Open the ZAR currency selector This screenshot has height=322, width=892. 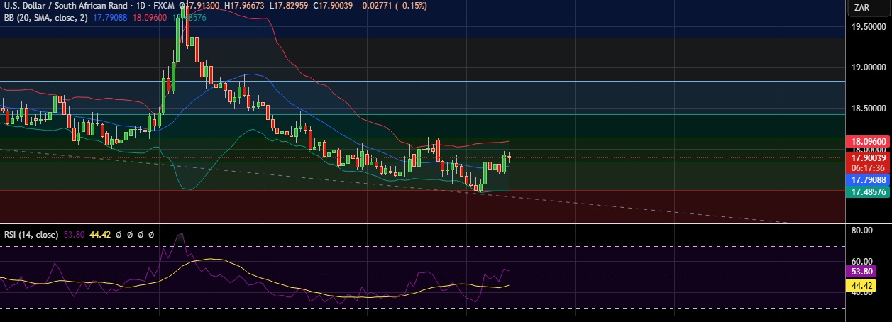(x=862, y=8)
